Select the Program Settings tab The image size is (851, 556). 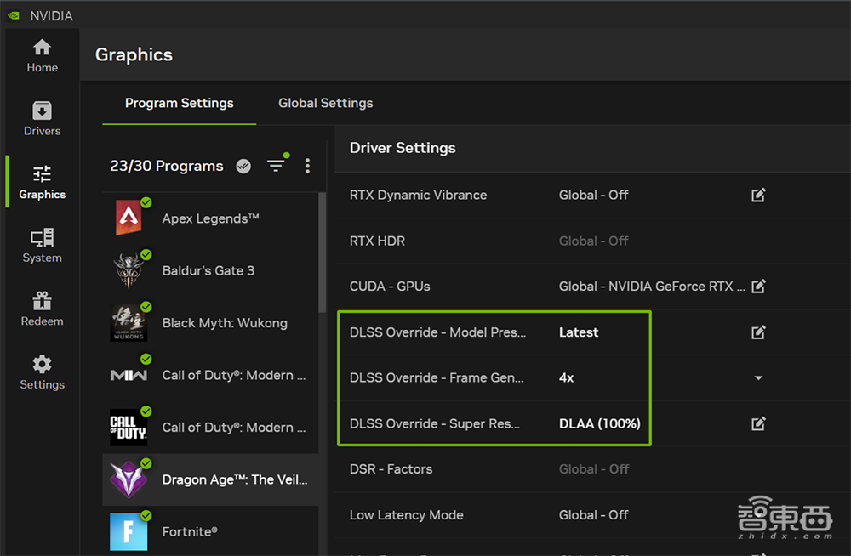coord(179,103)
